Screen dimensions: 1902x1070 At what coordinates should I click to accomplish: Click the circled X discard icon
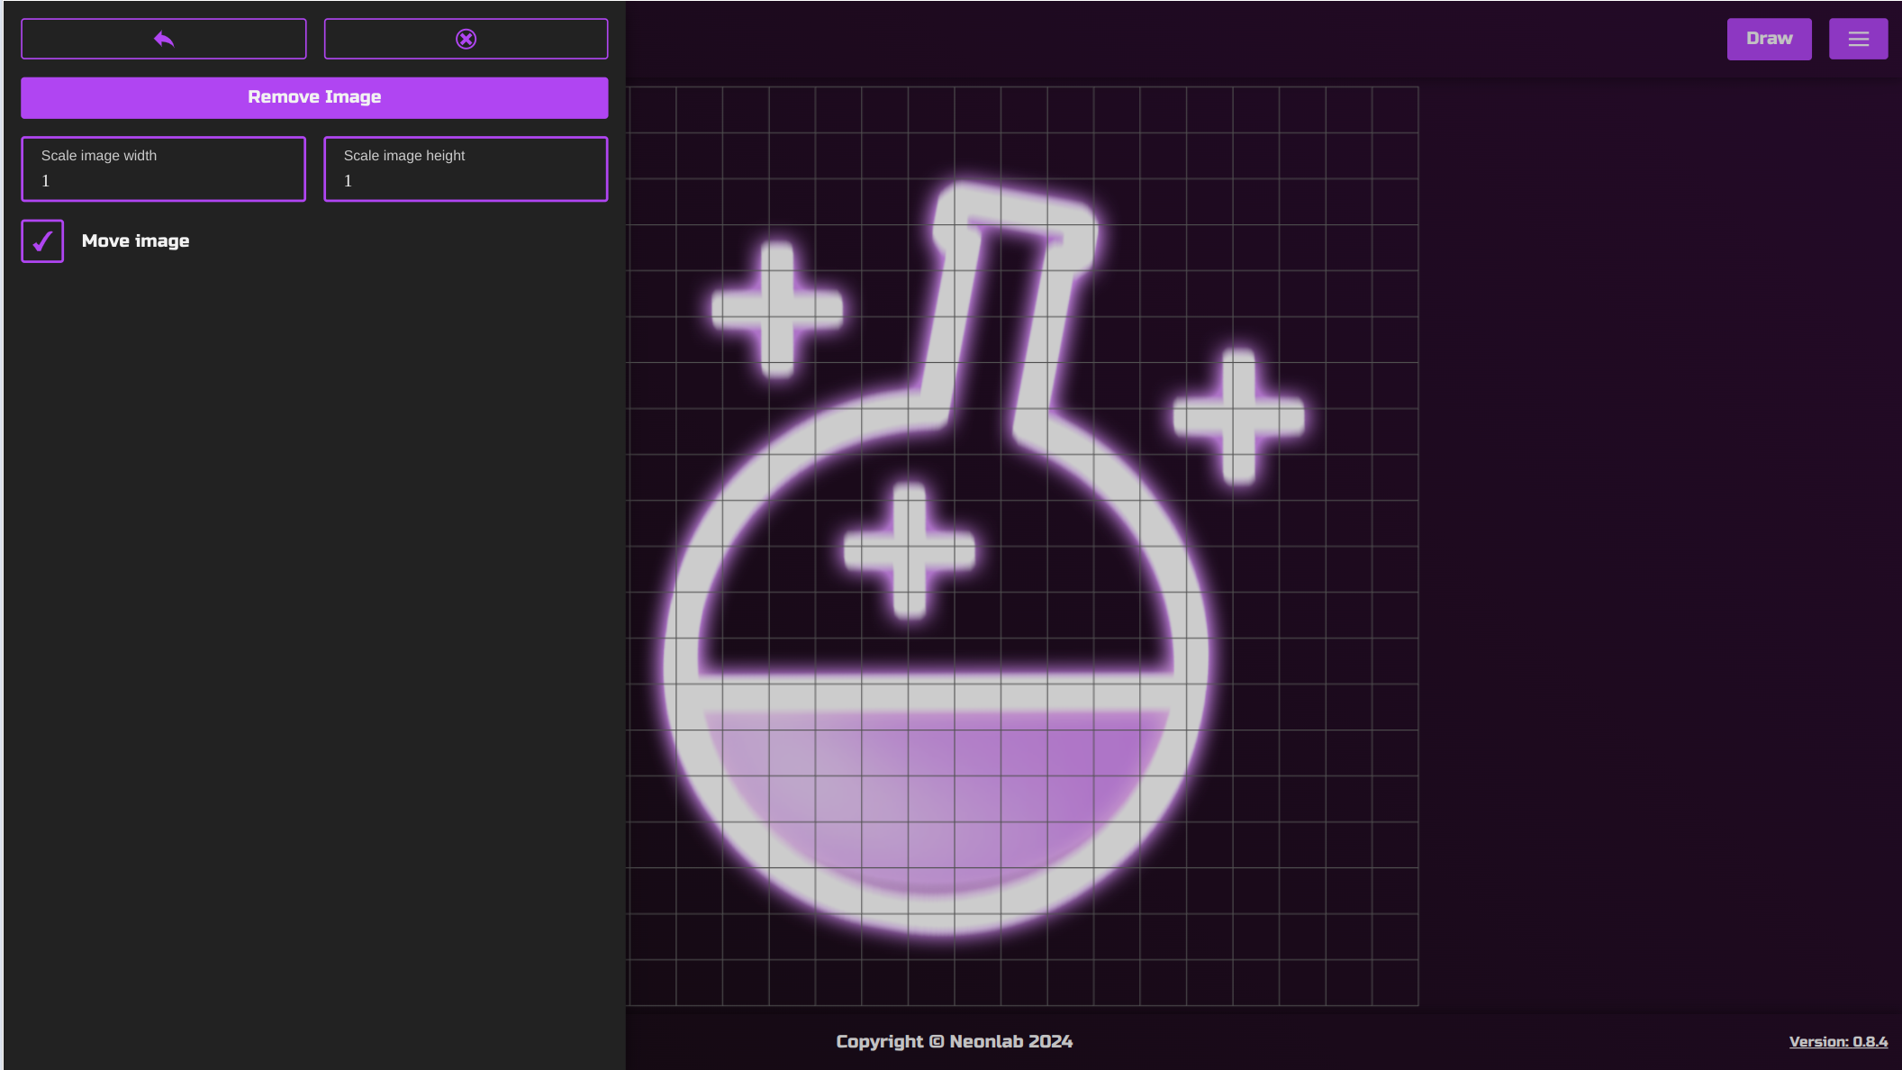[x=465, y=38]
